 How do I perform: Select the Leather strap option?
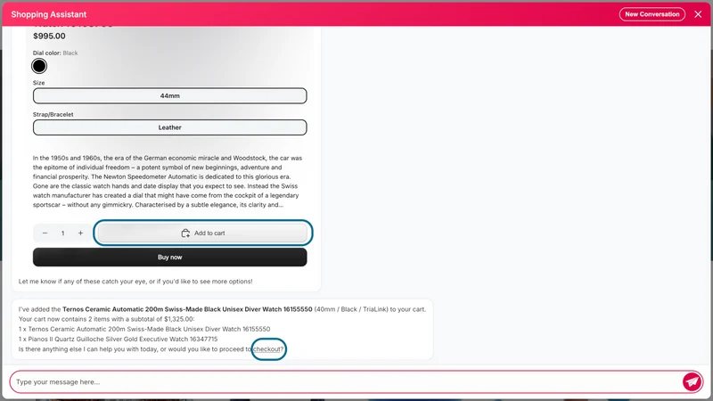[169, 127]
